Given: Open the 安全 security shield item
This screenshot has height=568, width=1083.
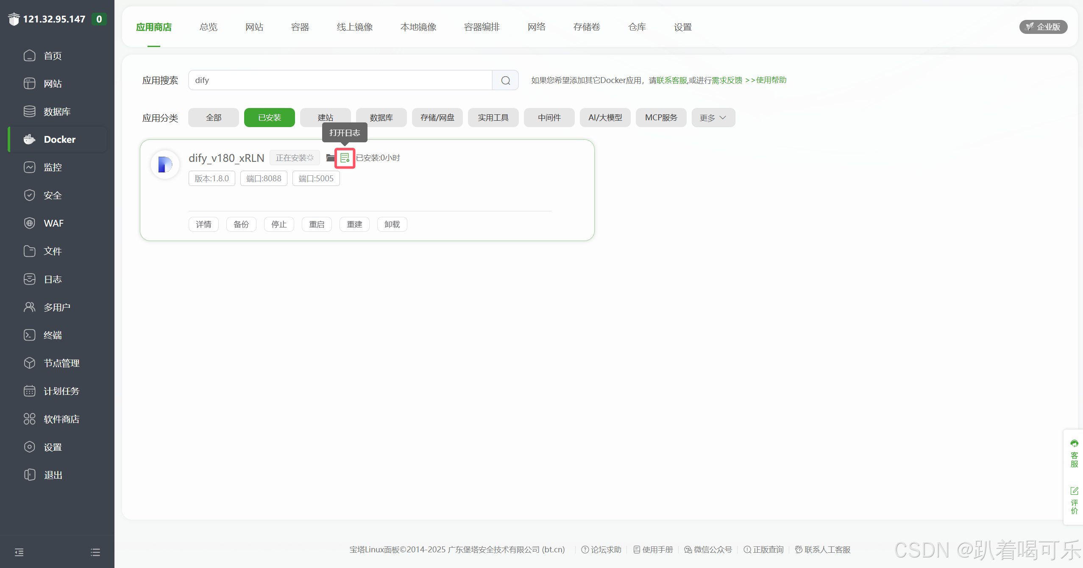Looking at the screenshot, I should coord(53,195).
